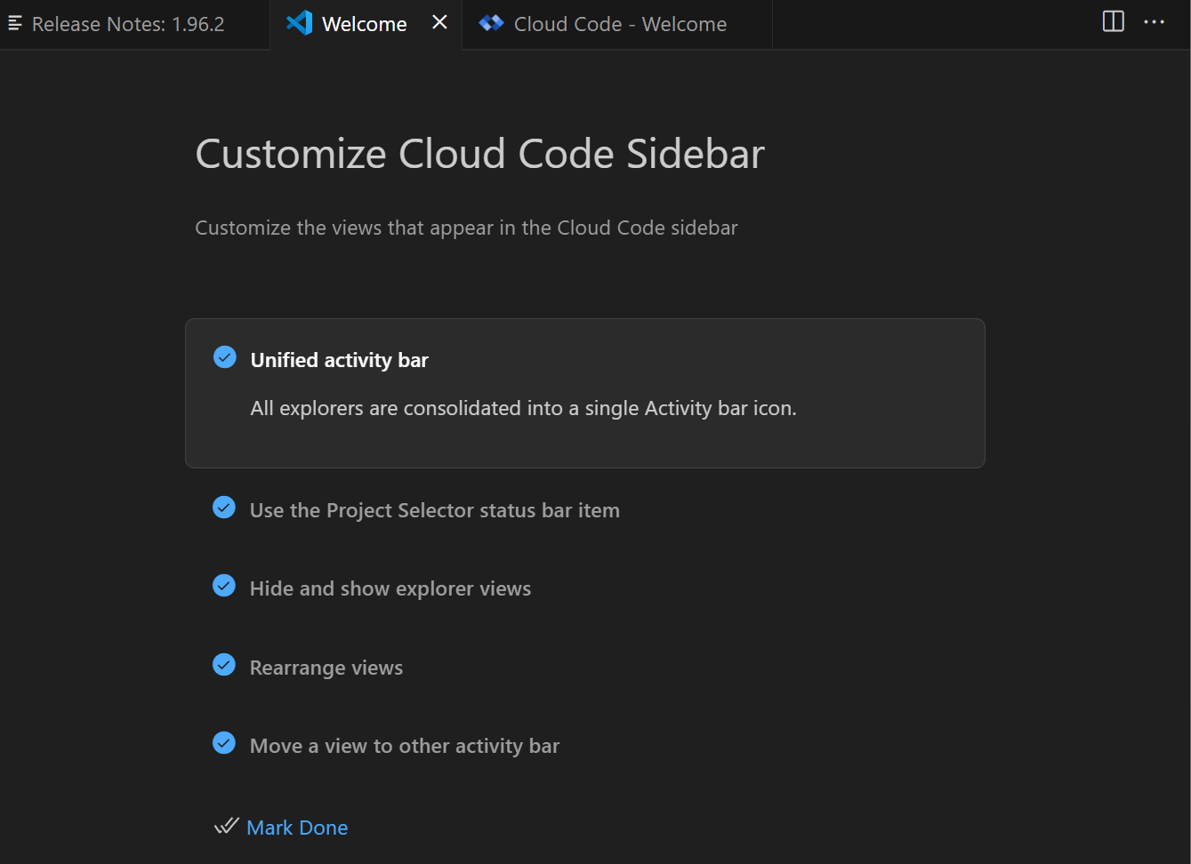This screenshot has height=864, width=1191.
Task: Switch to the Cloud Code - Welcome tab
Action: 620,23
